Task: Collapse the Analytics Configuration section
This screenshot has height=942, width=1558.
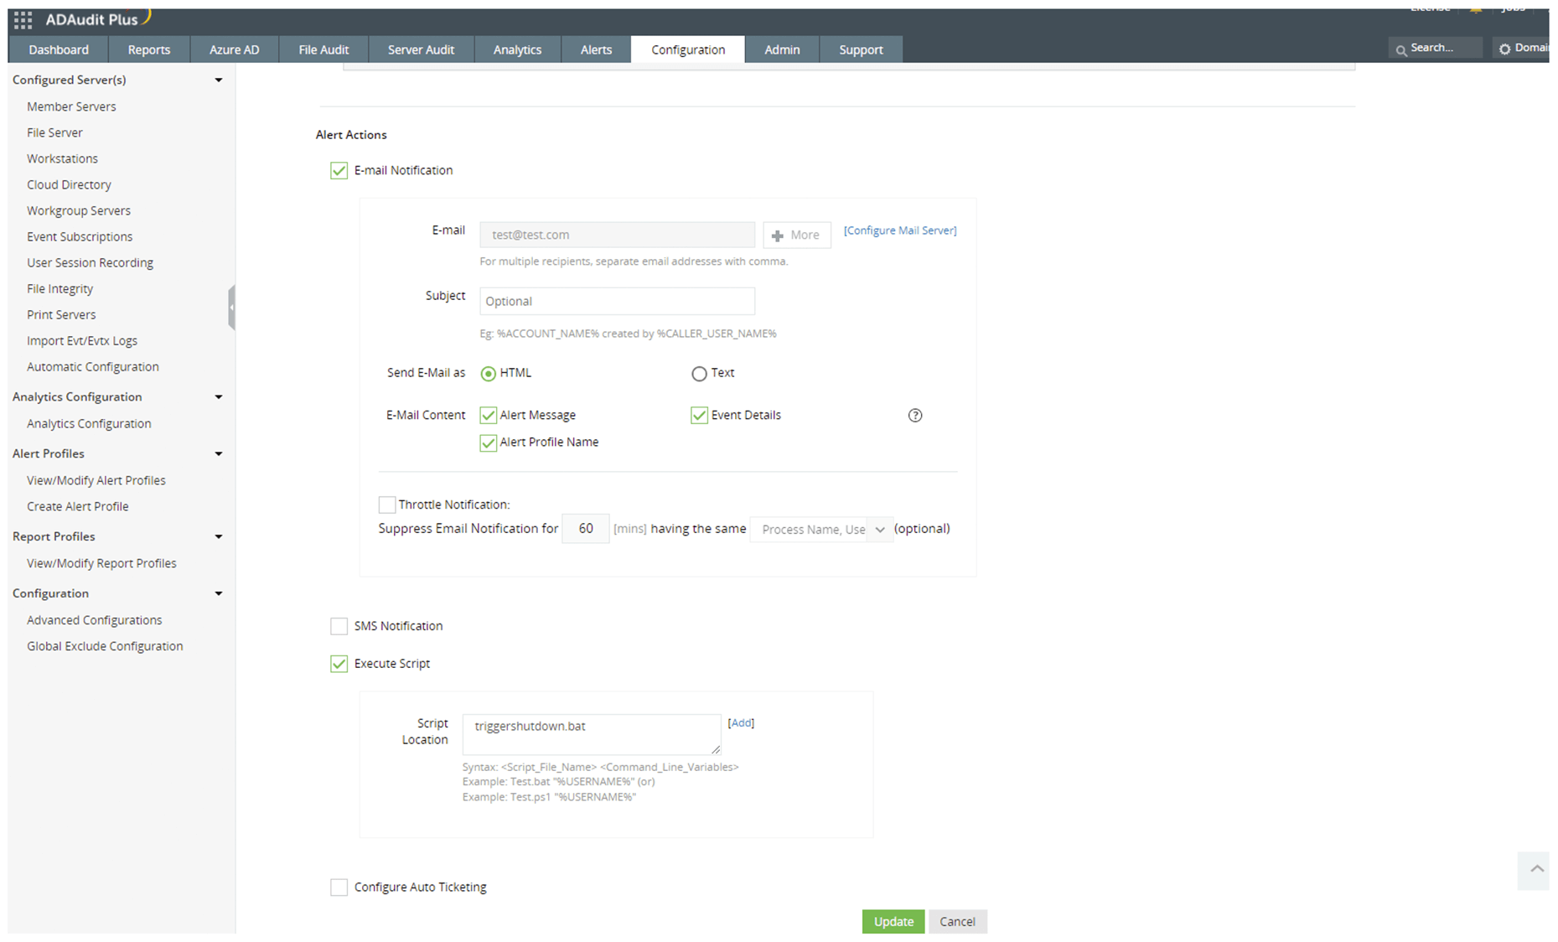Action: (x=219, y=397)
